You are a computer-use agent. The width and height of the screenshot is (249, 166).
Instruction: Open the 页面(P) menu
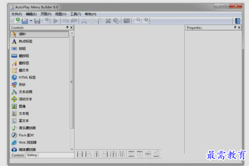pos(46,14)
